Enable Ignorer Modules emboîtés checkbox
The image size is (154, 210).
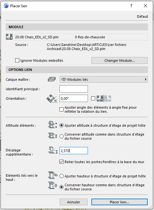point(17,60)
